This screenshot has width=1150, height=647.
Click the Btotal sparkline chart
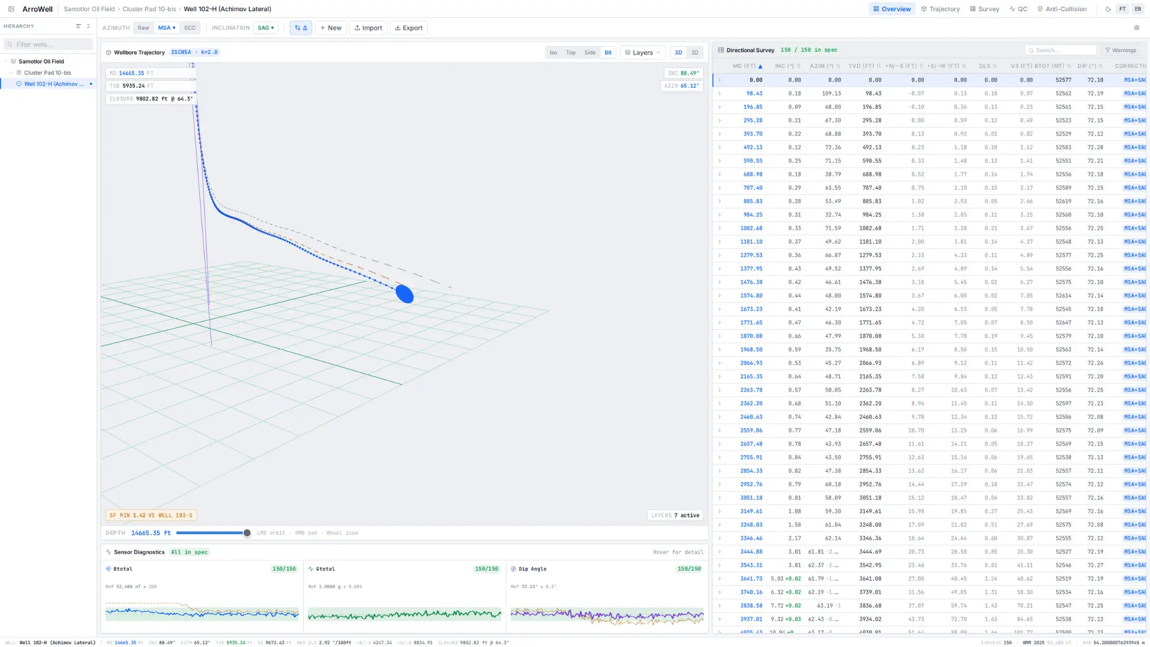pos(202,612)
